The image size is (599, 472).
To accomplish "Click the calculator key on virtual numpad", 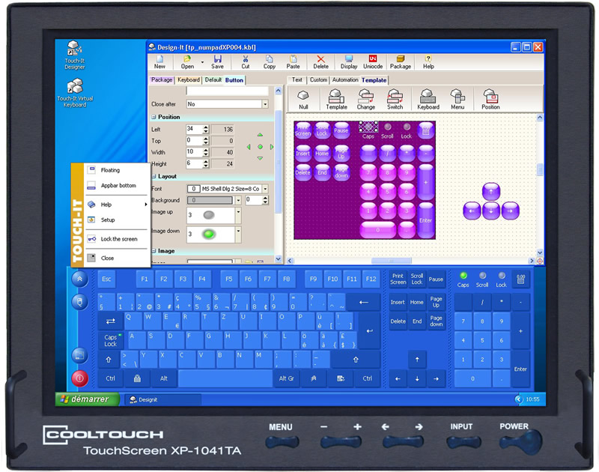I will (520, 279).
